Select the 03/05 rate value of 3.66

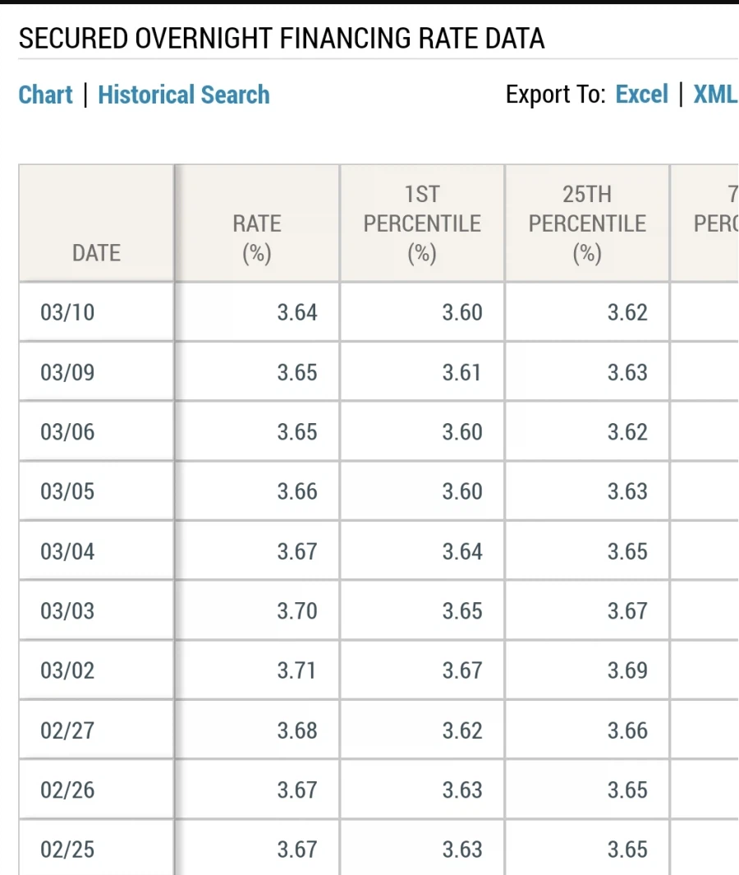pyautogui.click(x=296, y=491)
